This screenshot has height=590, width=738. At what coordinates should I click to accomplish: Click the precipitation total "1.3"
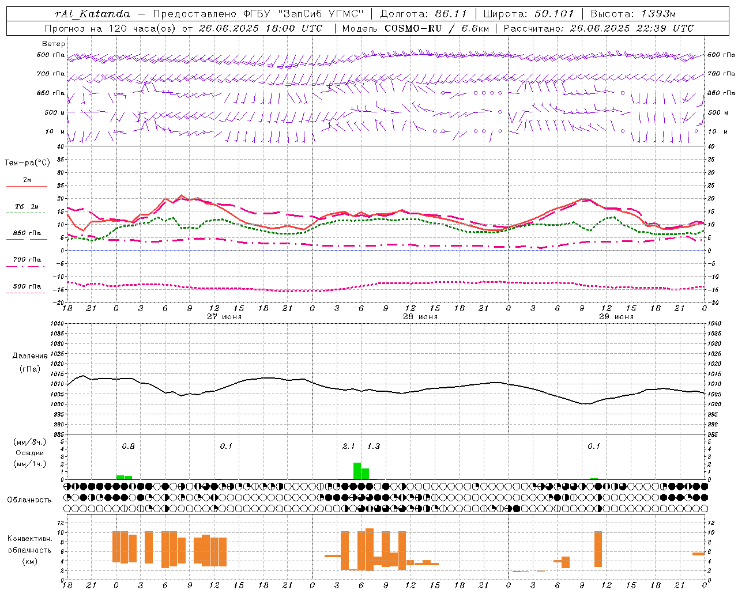click(374, 447)
